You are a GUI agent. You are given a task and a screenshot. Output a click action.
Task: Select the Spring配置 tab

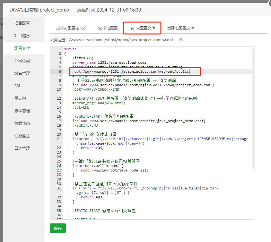pos(108,28)
